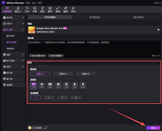The height and width of the screenshot is (131, 162).
Task: Open 影片庫 video library in sidebar
Action: click(14, 73)
